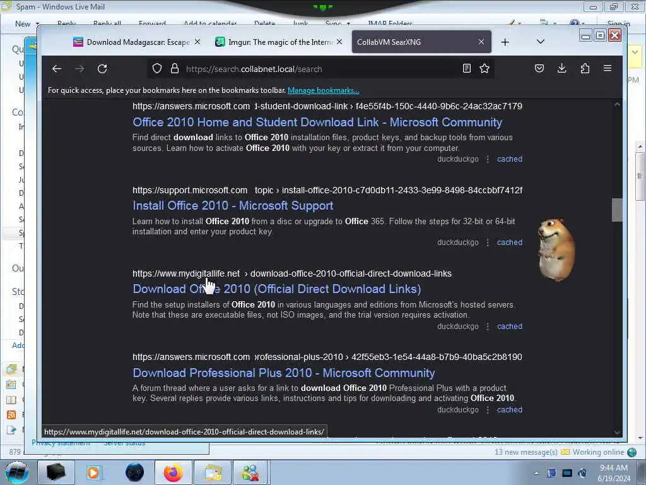
Task: Open cached copy of Professional Plus 2010 result
Action: click(510, 410)
